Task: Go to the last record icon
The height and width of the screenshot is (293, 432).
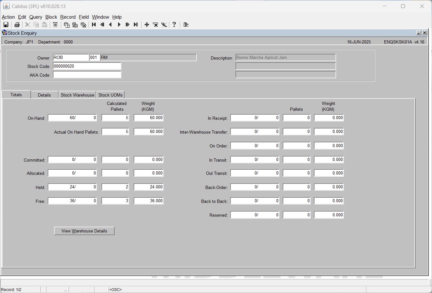Action: tap(136, 25)
